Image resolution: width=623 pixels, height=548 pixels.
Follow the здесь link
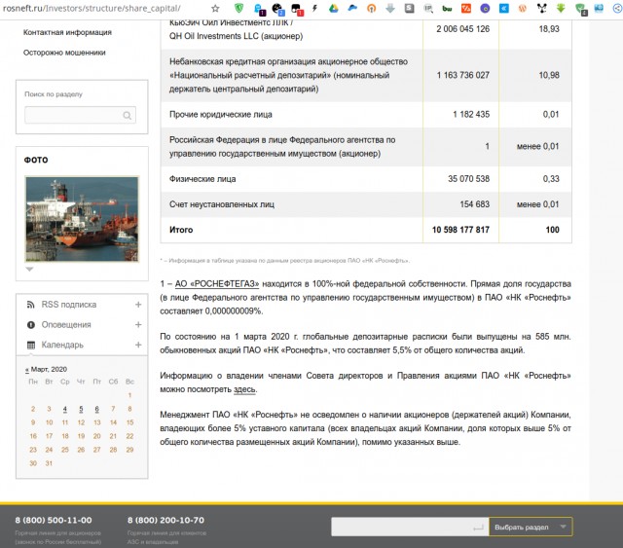pos(244,389)
